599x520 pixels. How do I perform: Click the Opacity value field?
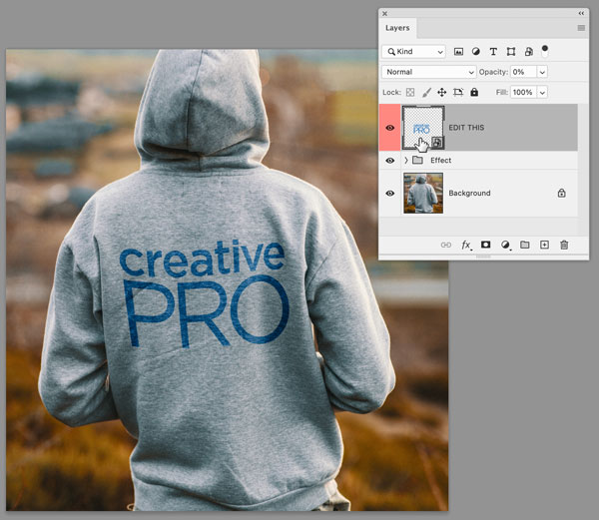524,72
